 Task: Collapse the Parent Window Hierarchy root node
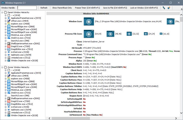tap(2, 12)
